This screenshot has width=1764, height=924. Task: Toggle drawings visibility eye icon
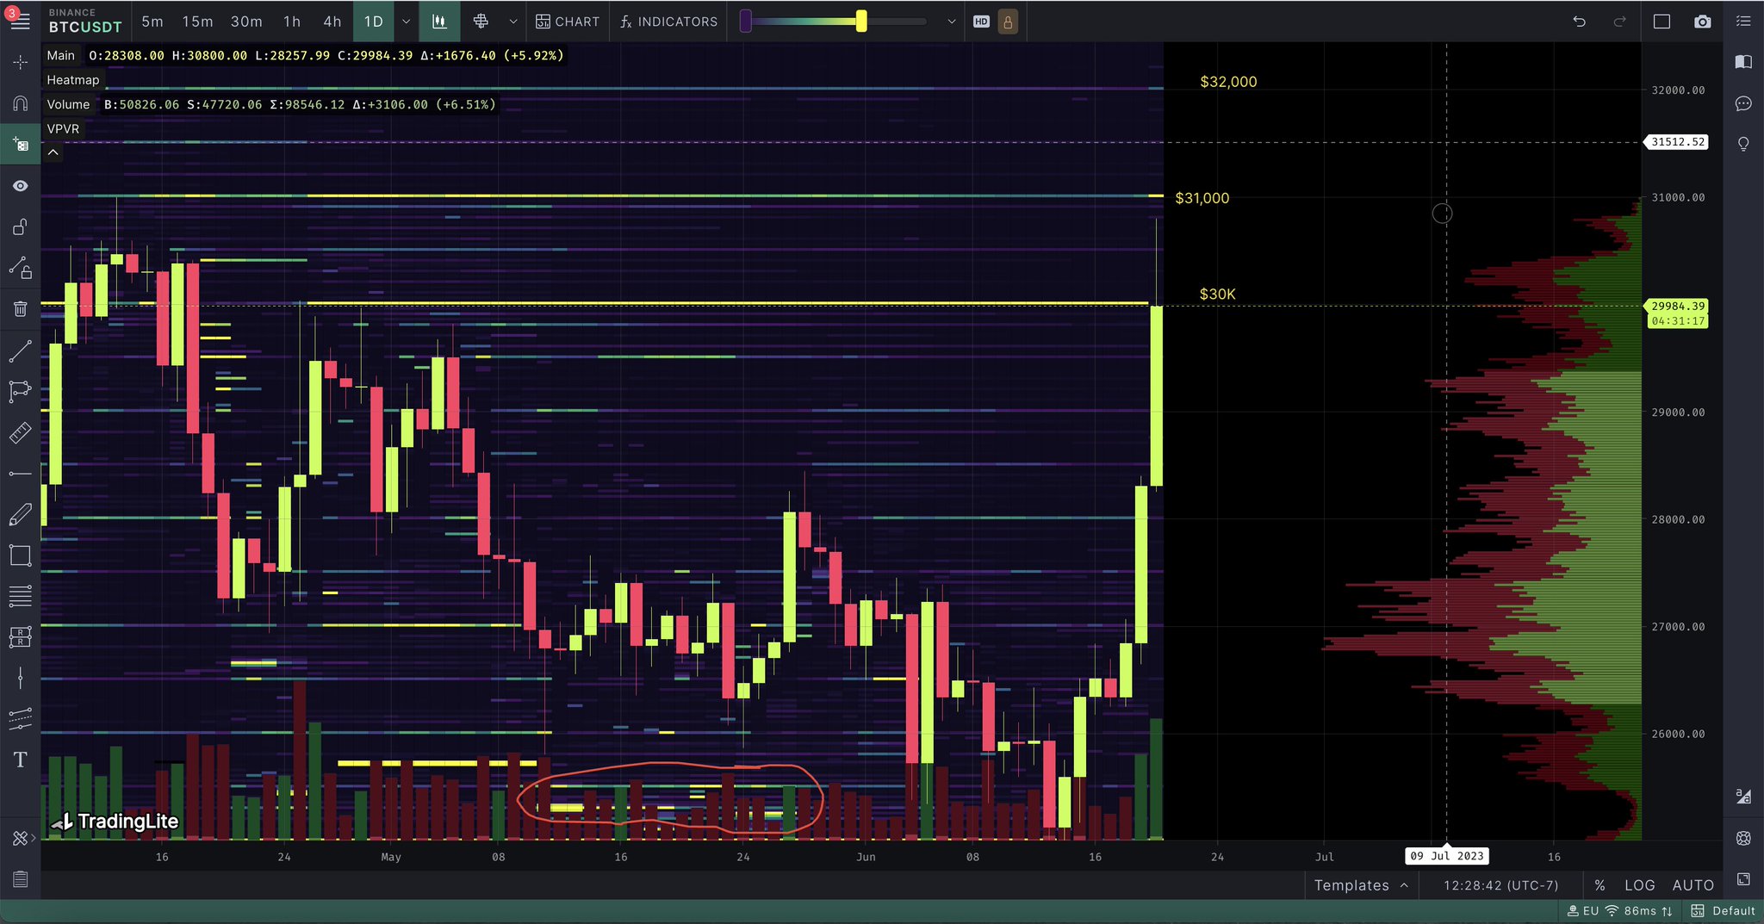pyautogui.click(x=20, y=186)
